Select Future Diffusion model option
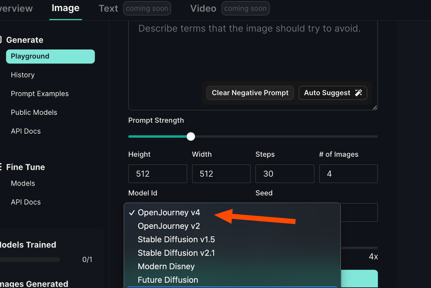431x288 pixels. 168,280
